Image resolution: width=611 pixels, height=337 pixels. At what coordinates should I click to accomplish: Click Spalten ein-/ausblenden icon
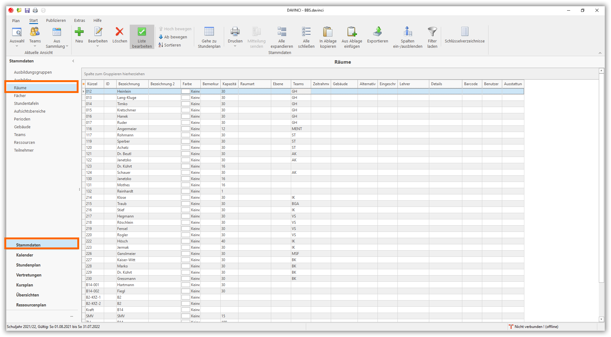coord(407,32)
